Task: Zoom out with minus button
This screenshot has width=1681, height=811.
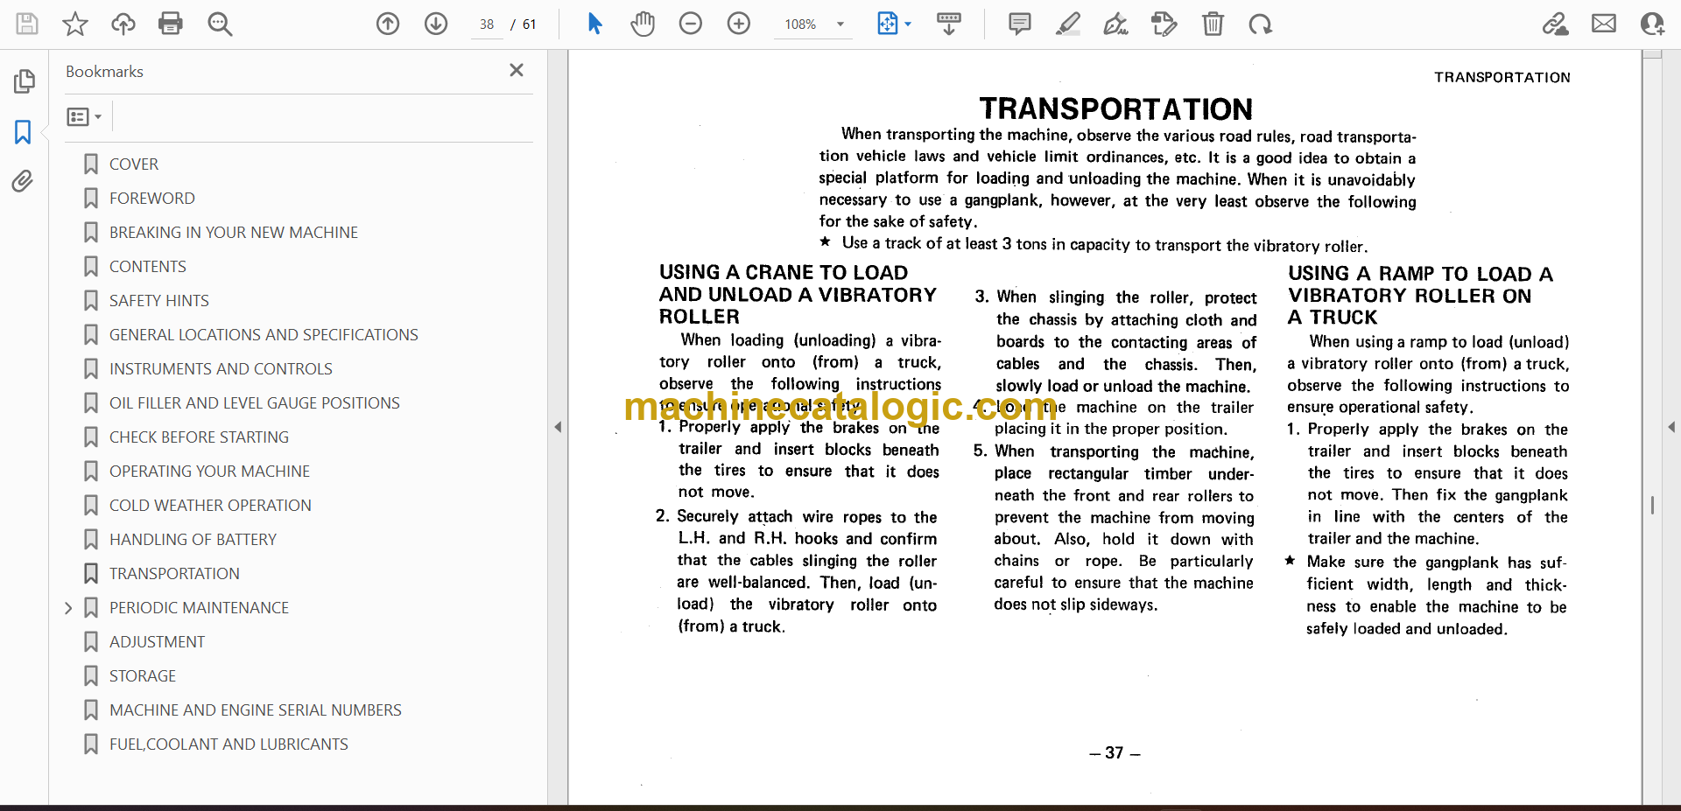Action: tap(691, 24)
